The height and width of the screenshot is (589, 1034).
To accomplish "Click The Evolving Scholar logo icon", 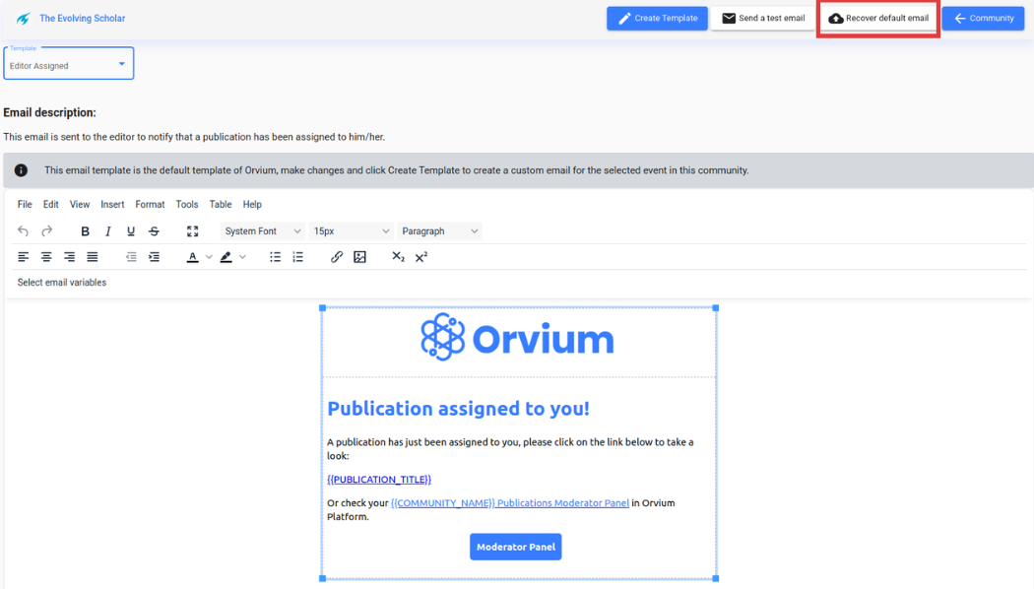I will [23, 19].
